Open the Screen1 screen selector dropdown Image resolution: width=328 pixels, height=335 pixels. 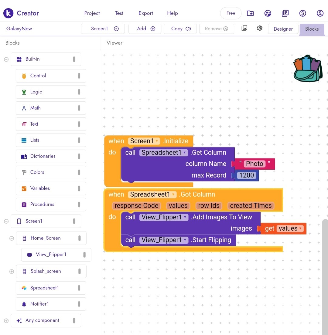pos(103,29)
